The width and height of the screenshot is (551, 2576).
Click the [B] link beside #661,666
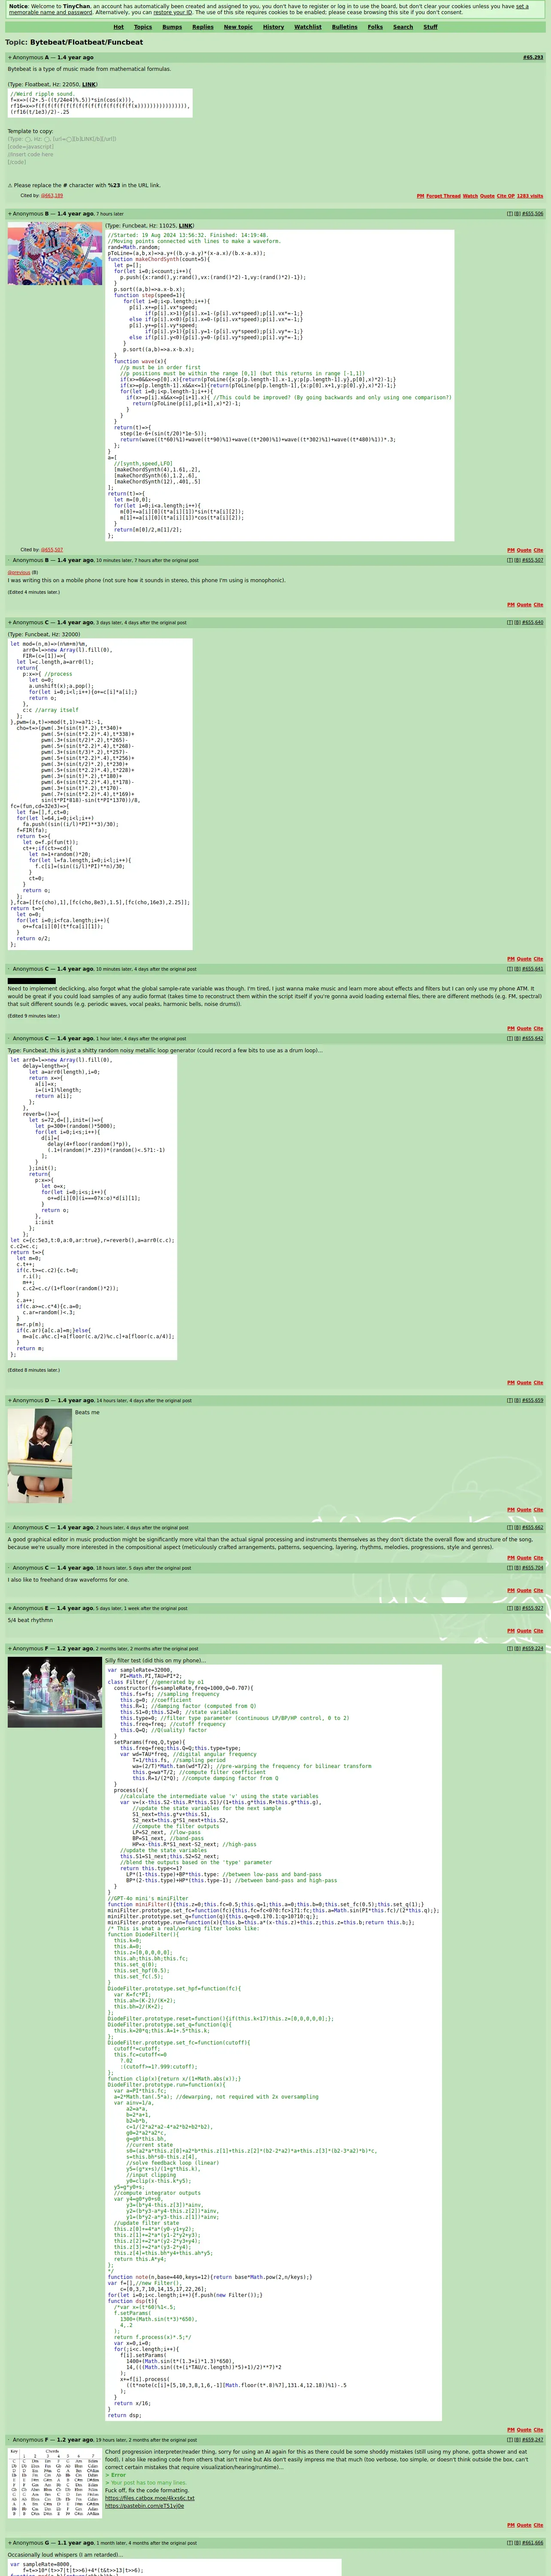517,2543
